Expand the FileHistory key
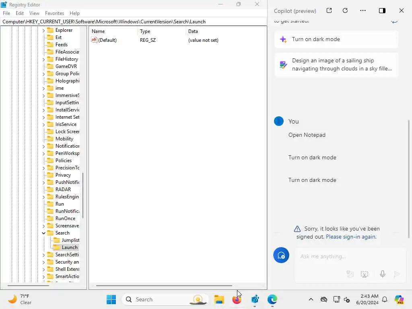The image size is (412, 309). pyautogui.click(x=43, y=60)
